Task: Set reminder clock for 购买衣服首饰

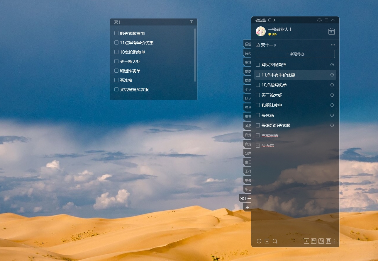Action: coord(332,65)
